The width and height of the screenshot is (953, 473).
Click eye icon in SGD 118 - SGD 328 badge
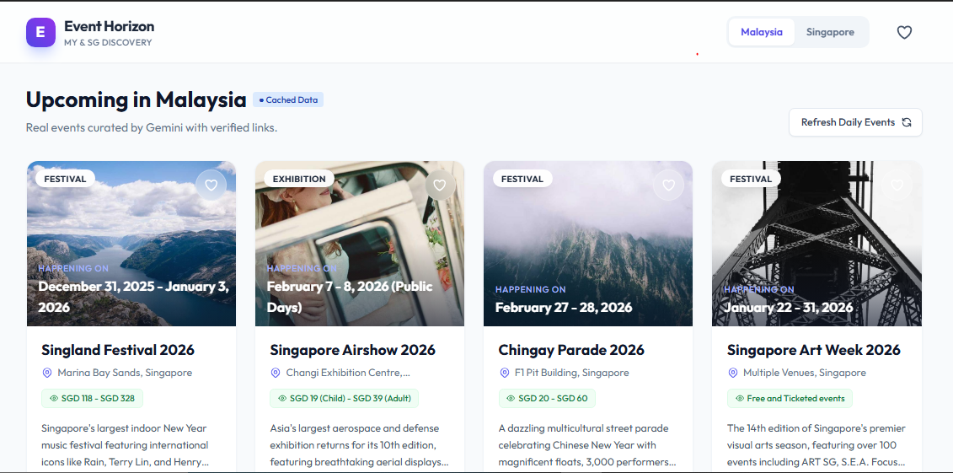53,399
